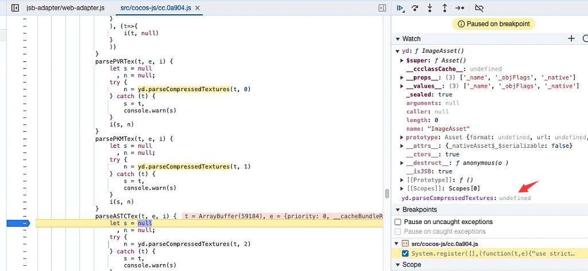588x271 pixels.
Task: Expand the $super property
Action: 402,60
